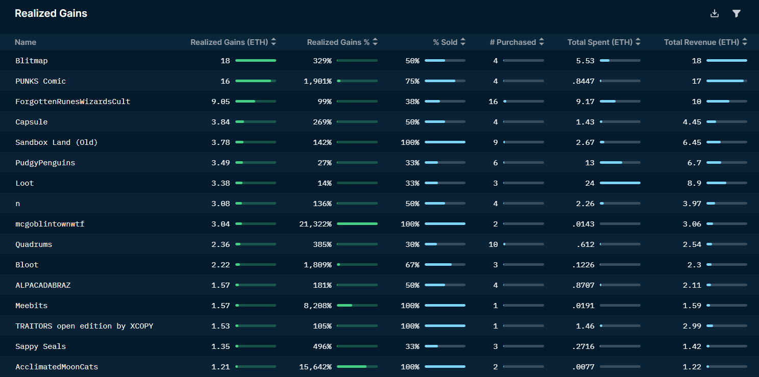The image size is (759, 377).
Task: Select the Meebits collection name
Action: pos(32,306)
